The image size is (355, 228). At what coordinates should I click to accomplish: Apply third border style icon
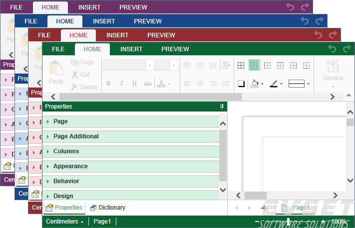pyautogui.click(x=267, y=66)
